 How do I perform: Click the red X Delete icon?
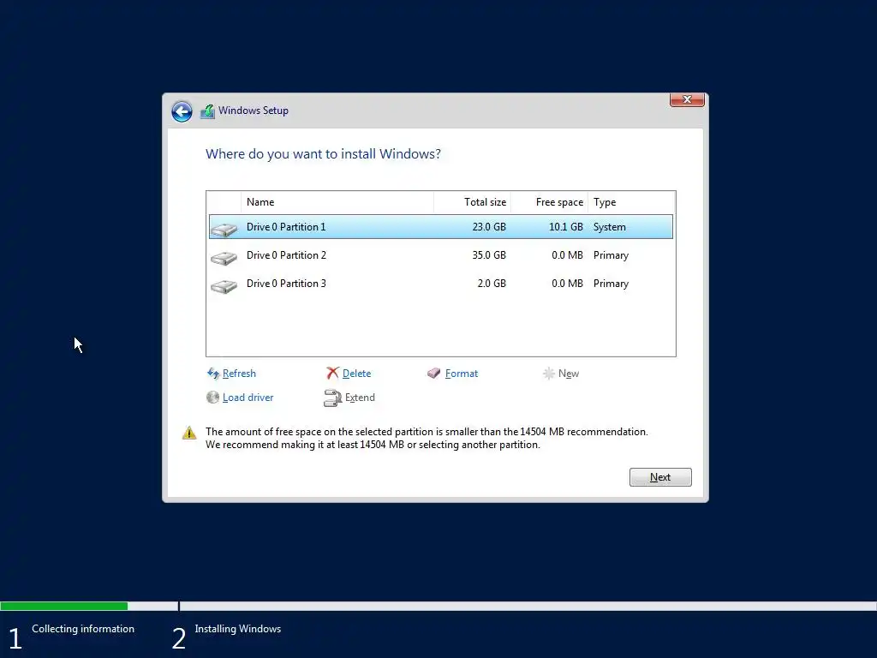[x=333, y=374]
